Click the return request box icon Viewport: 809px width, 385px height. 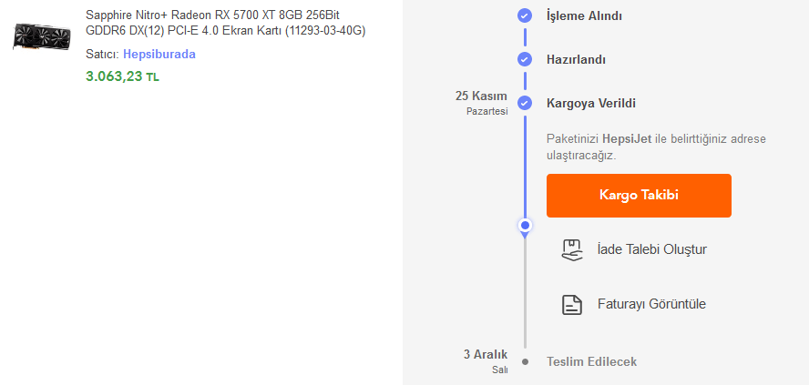click(x=571, y=249)
